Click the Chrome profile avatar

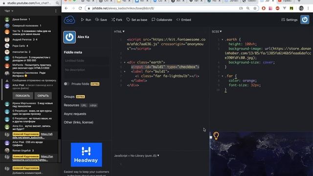pyautogui.click(x=301, y=8)
